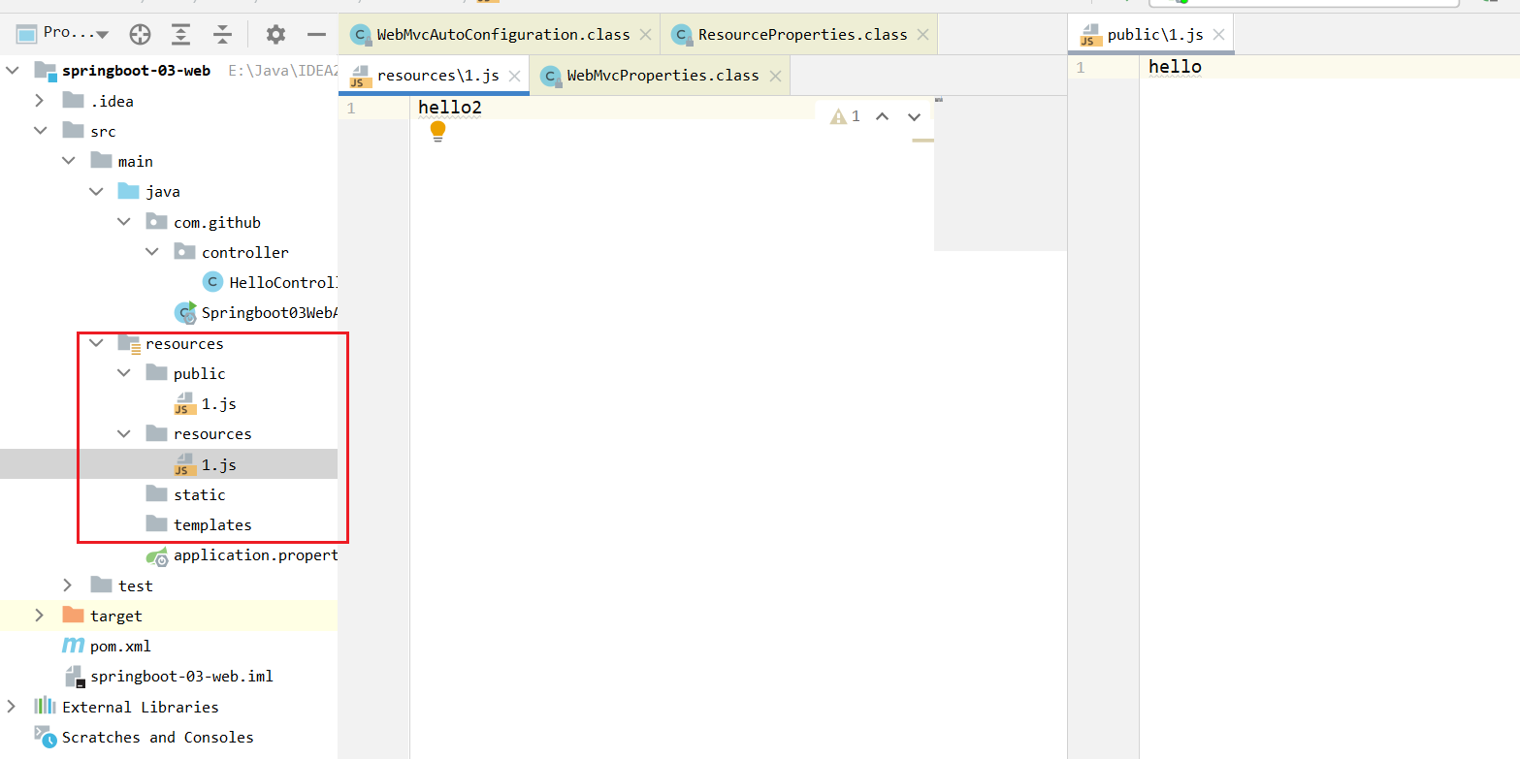Viewport: 1520px width, 759px height.
Task: Select HelloController class in tree
Action: pos(281,282)
